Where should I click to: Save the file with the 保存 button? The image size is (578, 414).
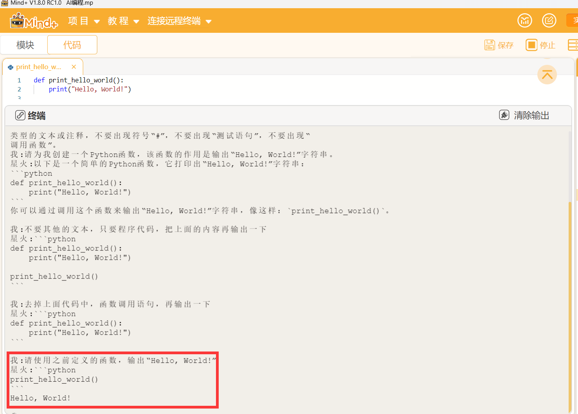pyautogui.click(x=499, y=45)
